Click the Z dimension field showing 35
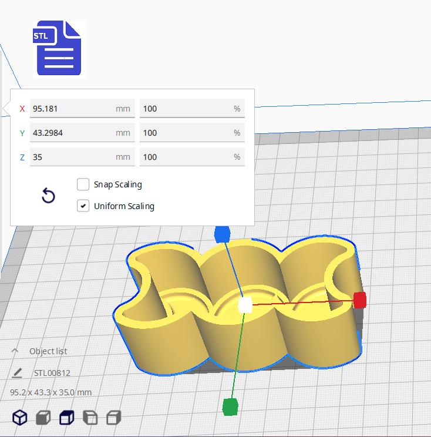Screen dimensions: 431x437 [x=82, y=157]
